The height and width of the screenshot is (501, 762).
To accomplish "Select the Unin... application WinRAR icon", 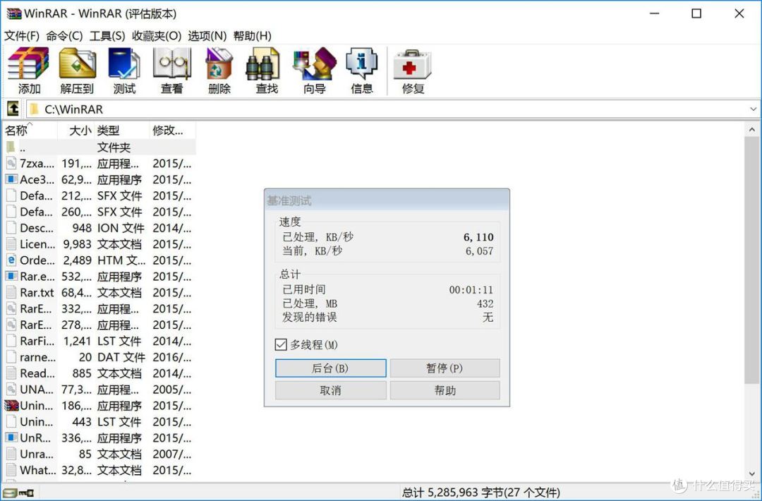I will [x=11, y=405].
